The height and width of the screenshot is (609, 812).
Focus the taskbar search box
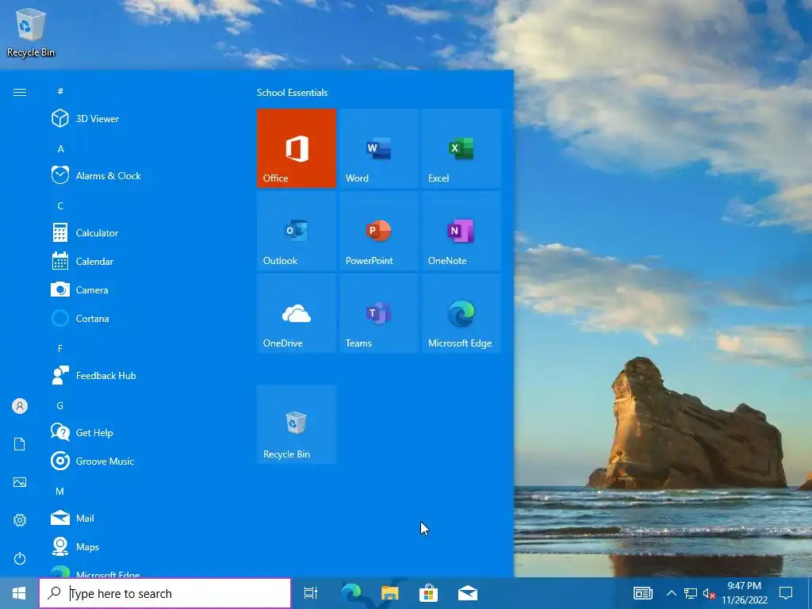coord(165,593)
